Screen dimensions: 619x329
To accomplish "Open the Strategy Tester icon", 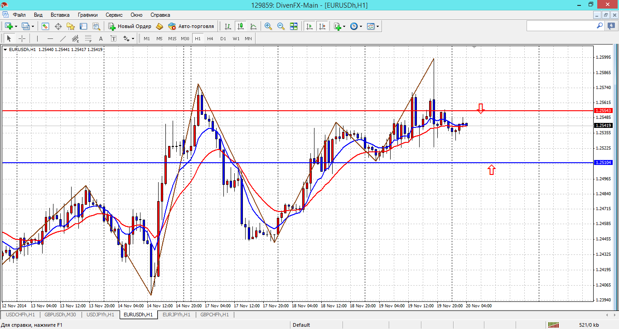I will click(96, 26).
